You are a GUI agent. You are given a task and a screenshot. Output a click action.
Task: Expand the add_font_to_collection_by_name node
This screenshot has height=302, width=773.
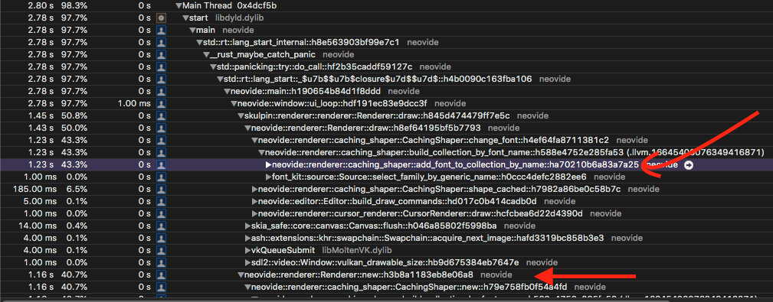pos(269,165)
